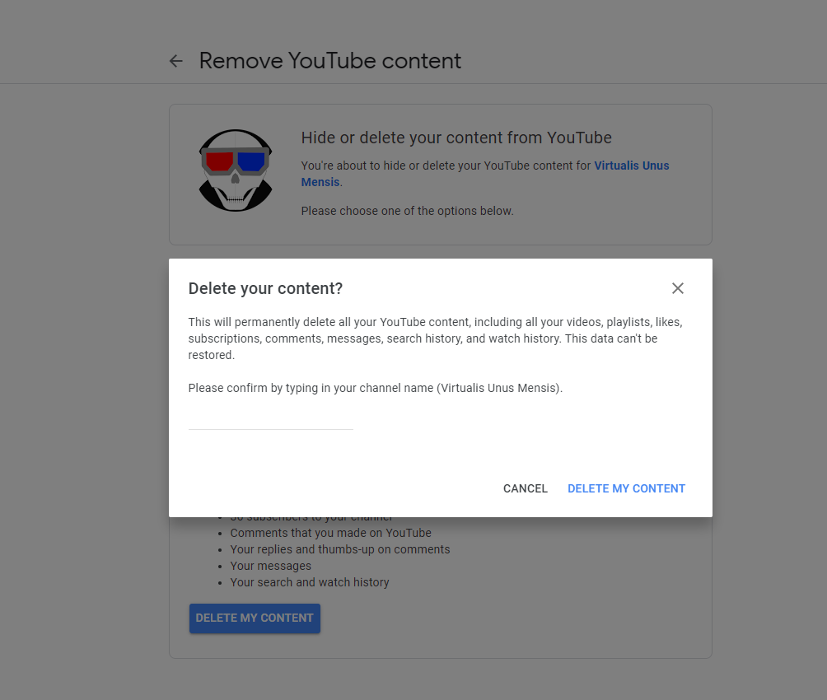Click 'Your messages' bullet item
The height and width of the screenshot is (700, 827).
270,566
